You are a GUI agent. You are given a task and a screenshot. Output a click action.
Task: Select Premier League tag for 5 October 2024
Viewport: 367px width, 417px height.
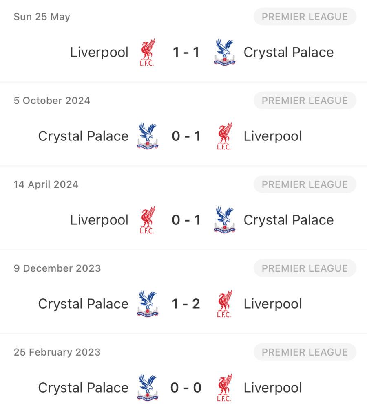pyautogui.click(x=305, y=101)
